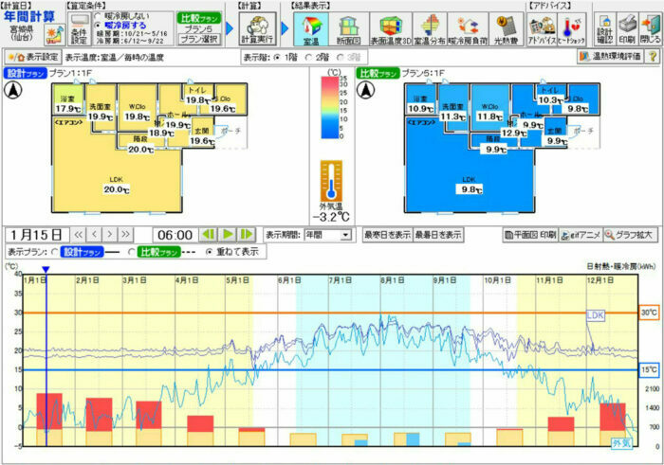Open the 条件設定 air conditioner settings
Viewport: 664px width, 465px height.
point(79,29)
